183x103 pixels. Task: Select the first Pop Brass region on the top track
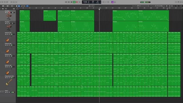click(25, 15)
